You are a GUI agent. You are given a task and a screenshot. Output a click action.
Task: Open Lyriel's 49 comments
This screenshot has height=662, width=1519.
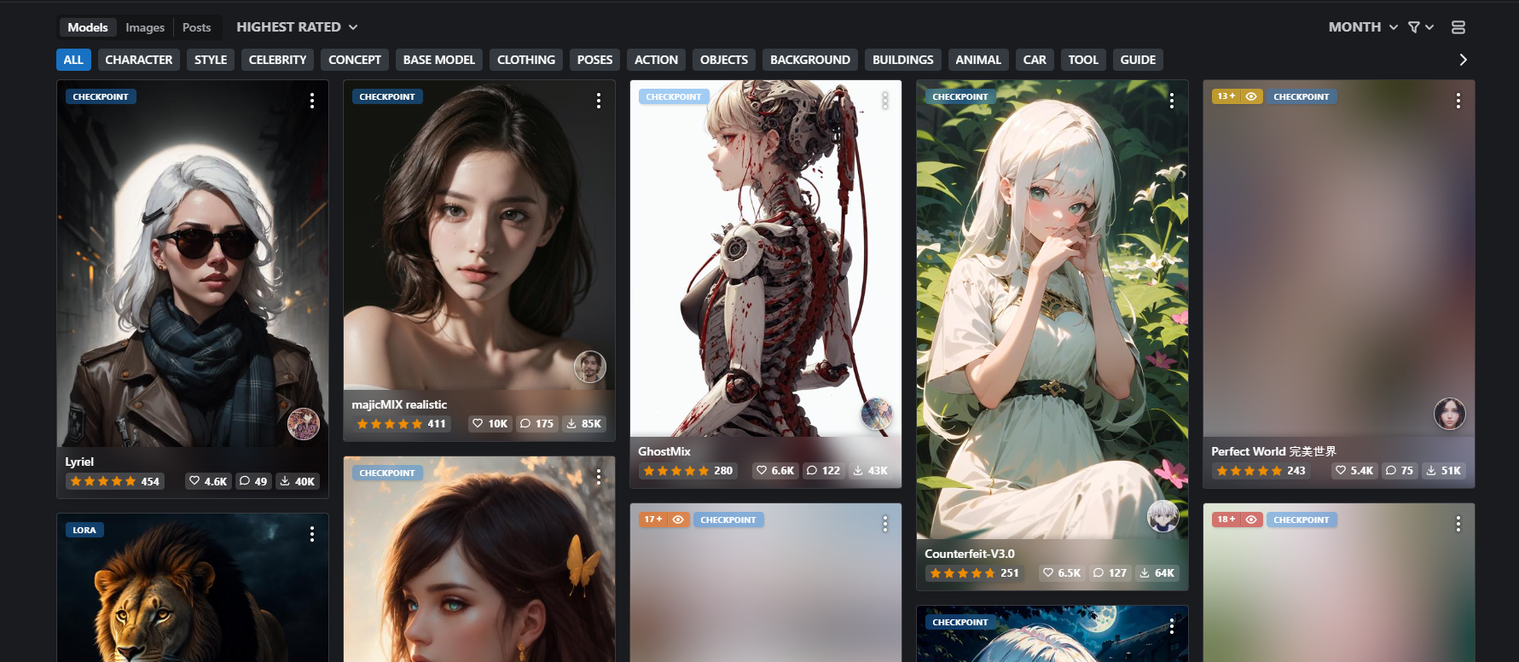pyautogui.click(x=253, y=481)
